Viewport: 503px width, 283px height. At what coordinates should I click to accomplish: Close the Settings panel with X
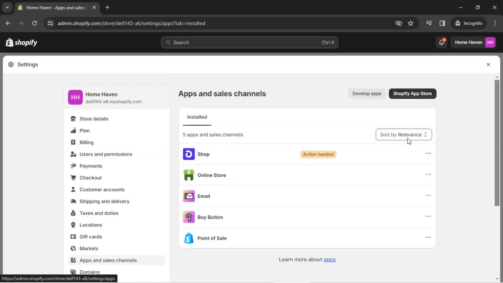click(488, 64)
